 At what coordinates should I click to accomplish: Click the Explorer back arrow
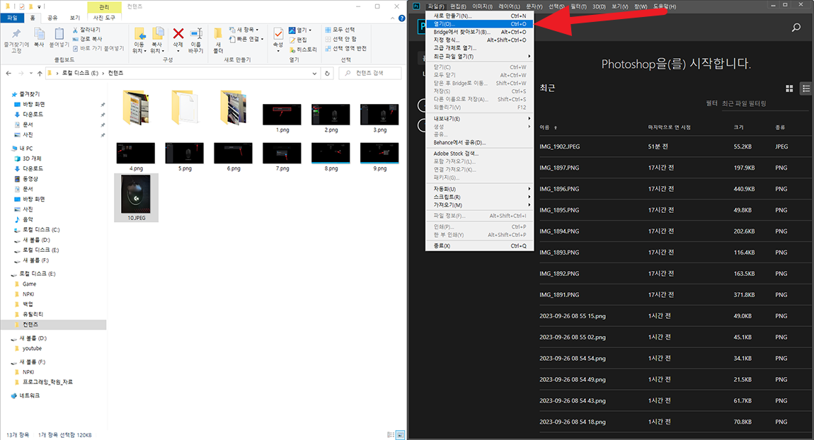pyautogui.click(x=8, y=73)
